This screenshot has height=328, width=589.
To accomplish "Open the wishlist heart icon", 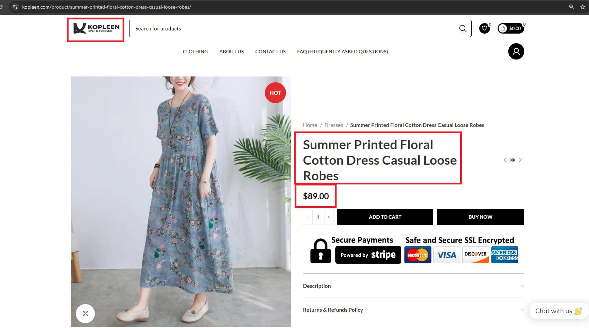I will pos(484,28).
